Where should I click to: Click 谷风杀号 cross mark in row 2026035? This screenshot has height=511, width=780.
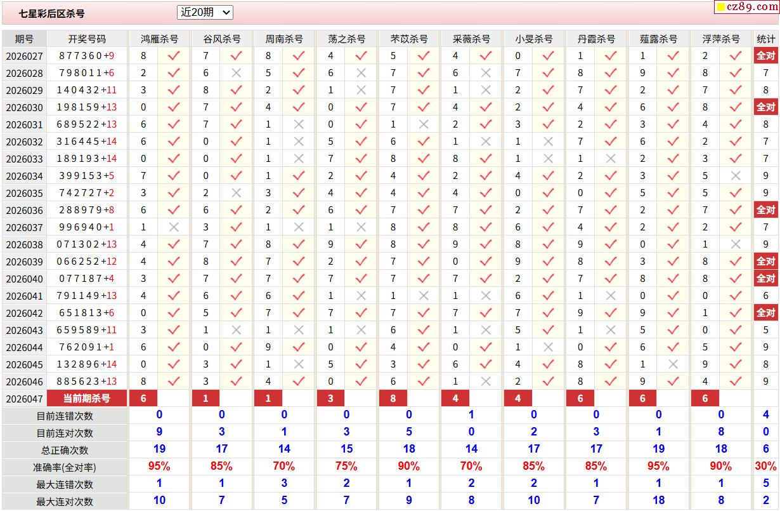point(237,193)
